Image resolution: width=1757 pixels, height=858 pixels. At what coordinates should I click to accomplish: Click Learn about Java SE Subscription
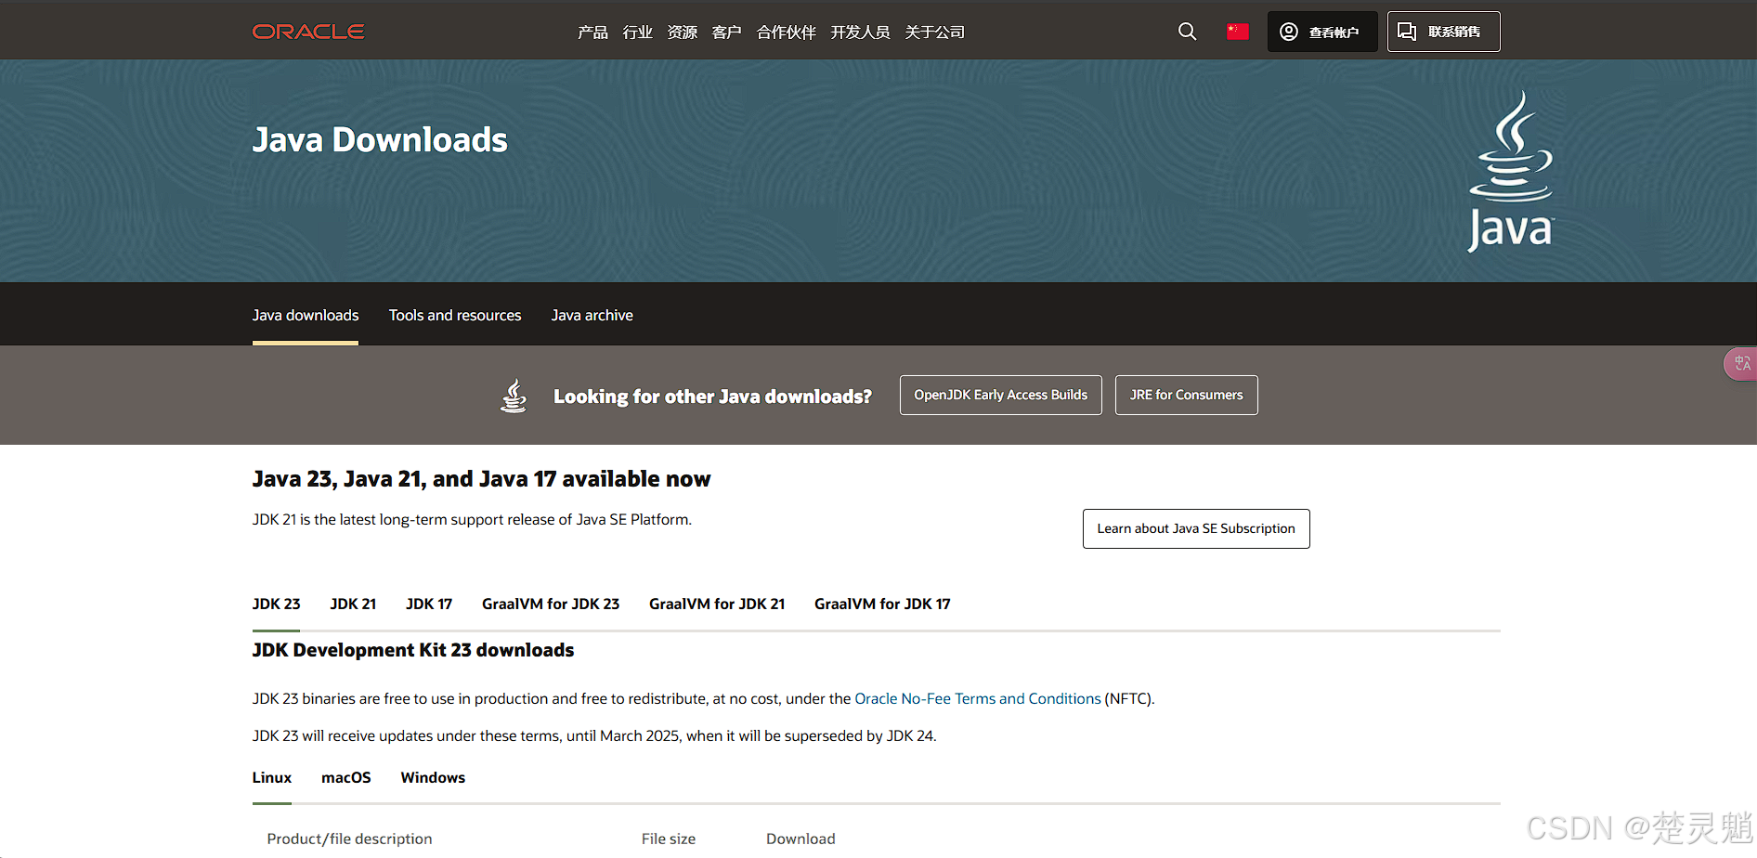point(1196,528)
